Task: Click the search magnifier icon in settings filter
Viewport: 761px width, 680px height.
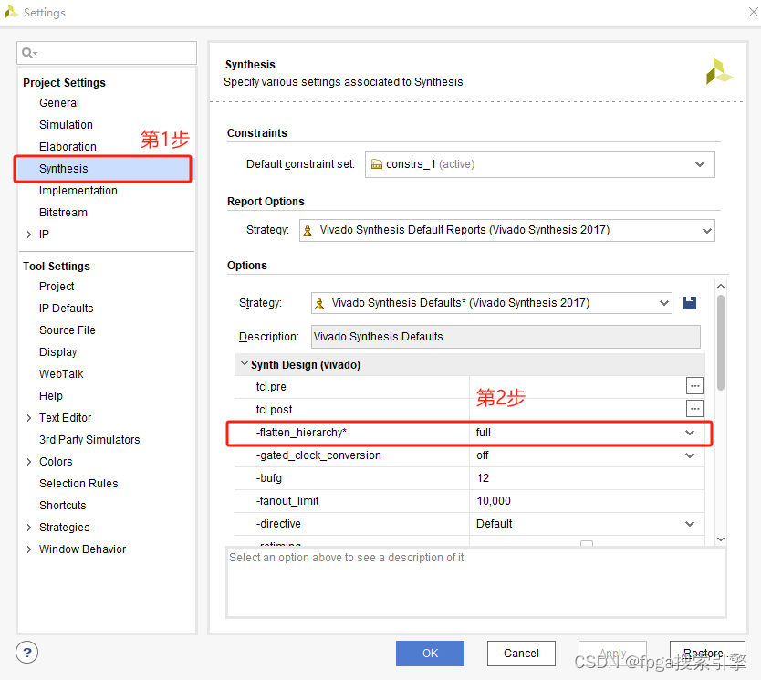Action: (x=29, y=52)
